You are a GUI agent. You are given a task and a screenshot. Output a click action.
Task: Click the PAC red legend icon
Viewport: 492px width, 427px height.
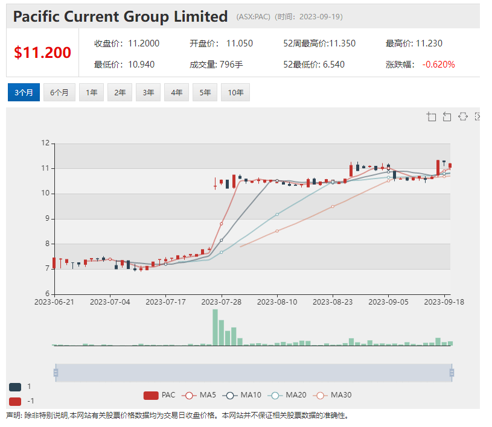[x=151, y=395]
